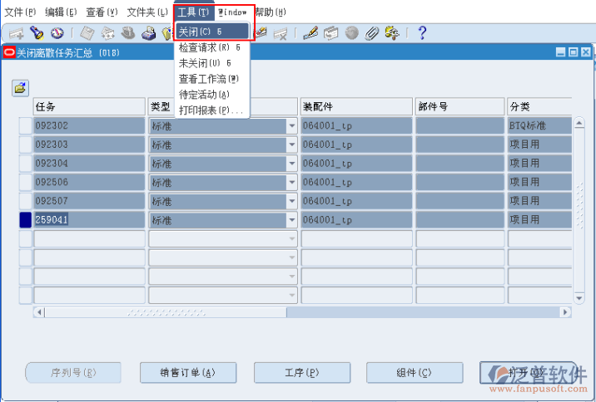Click the open folder icon above the table
596x402 pixels.
coord(20,88)
